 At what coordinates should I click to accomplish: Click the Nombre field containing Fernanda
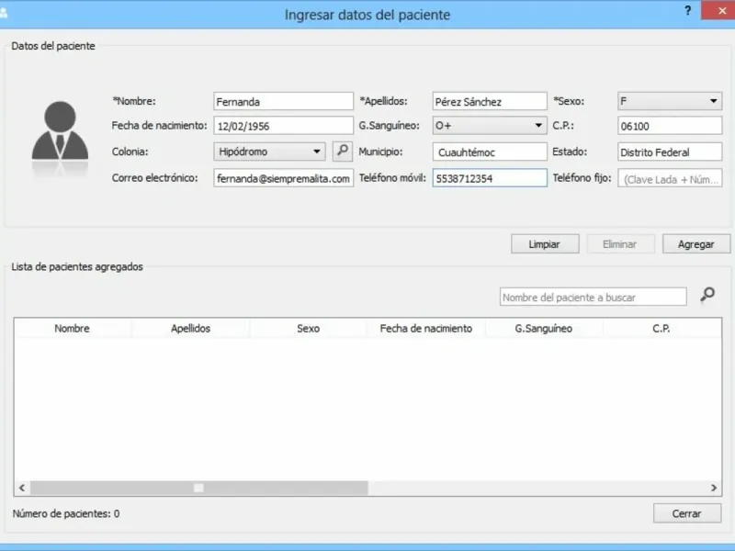pos(284,101)
